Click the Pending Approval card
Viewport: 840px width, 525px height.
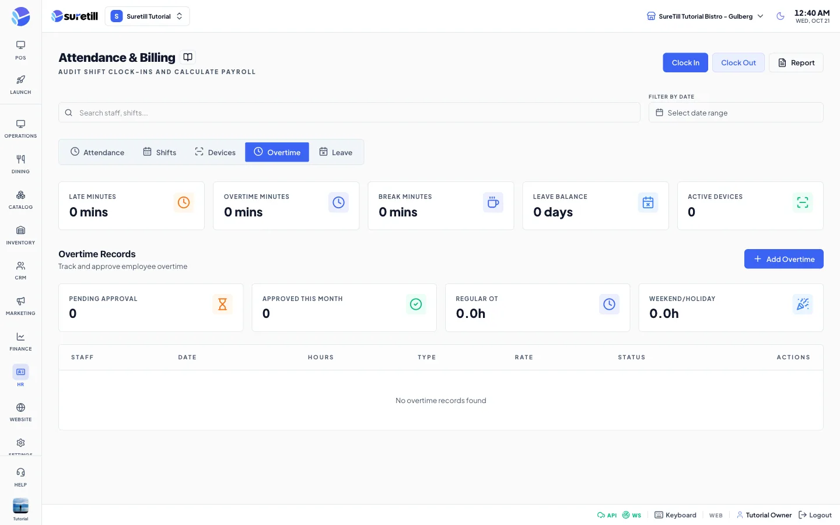tap(151, 307)
